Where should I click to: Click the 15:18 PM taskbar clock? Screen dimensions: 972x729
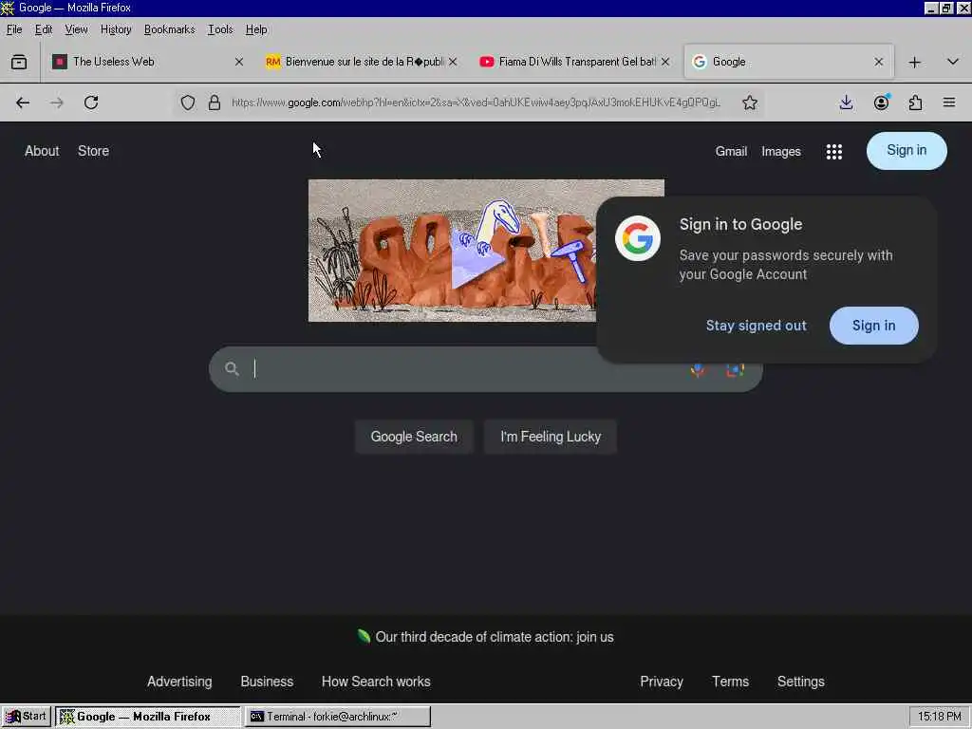click(x=939, y=717)
